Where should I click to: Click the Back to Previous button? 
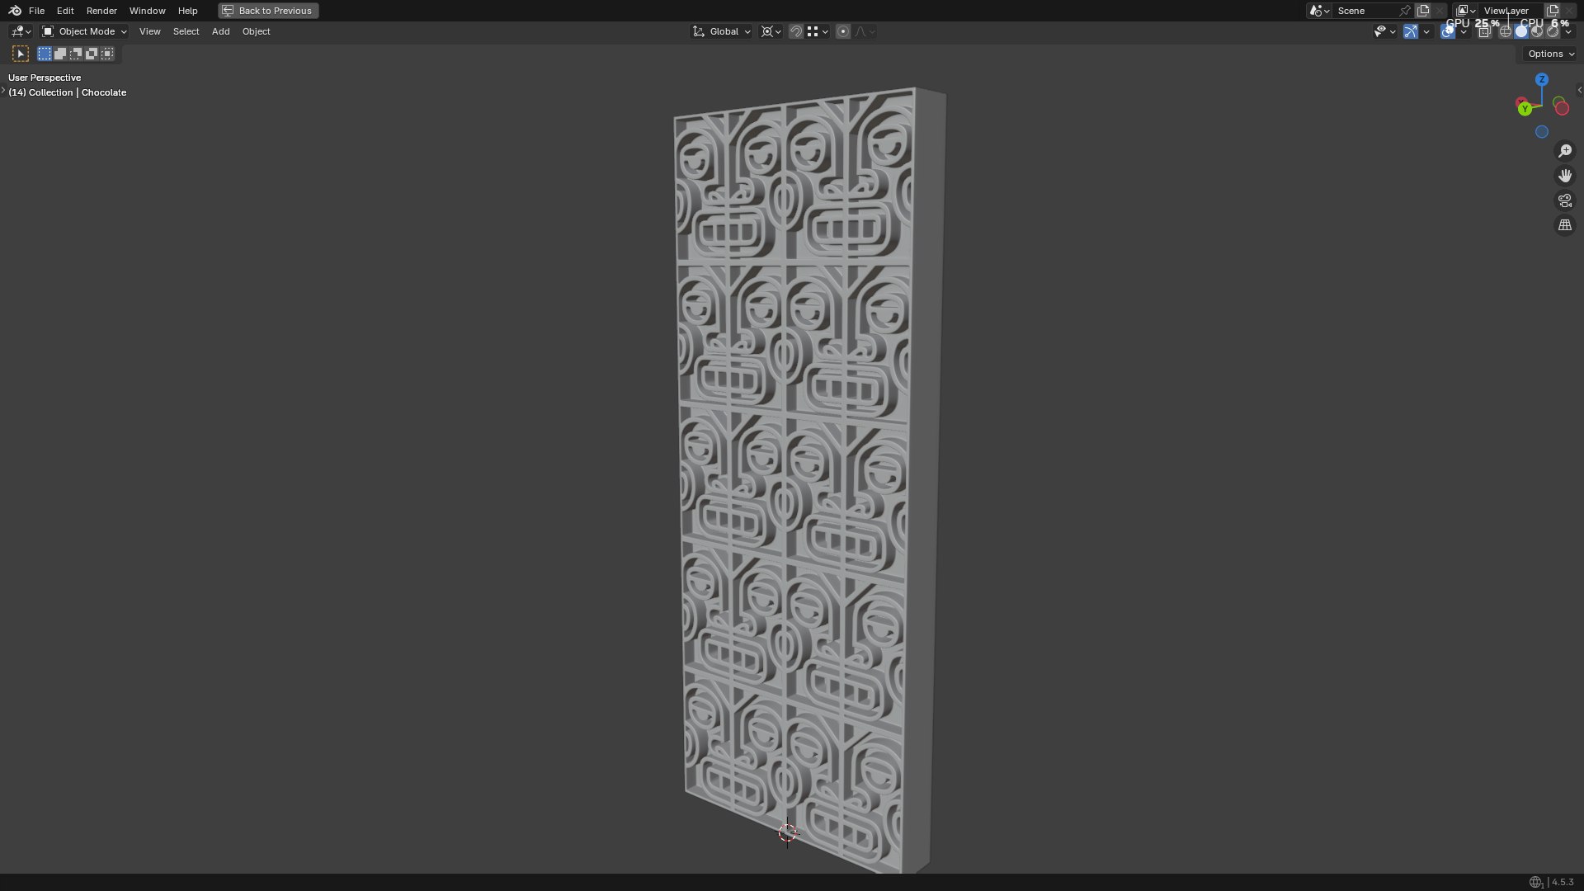coord(268,11)
